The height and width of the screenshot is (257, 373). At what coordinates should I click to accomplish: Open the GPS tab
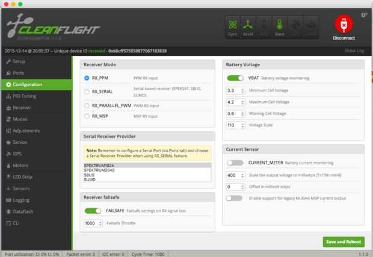pos(36,153)
